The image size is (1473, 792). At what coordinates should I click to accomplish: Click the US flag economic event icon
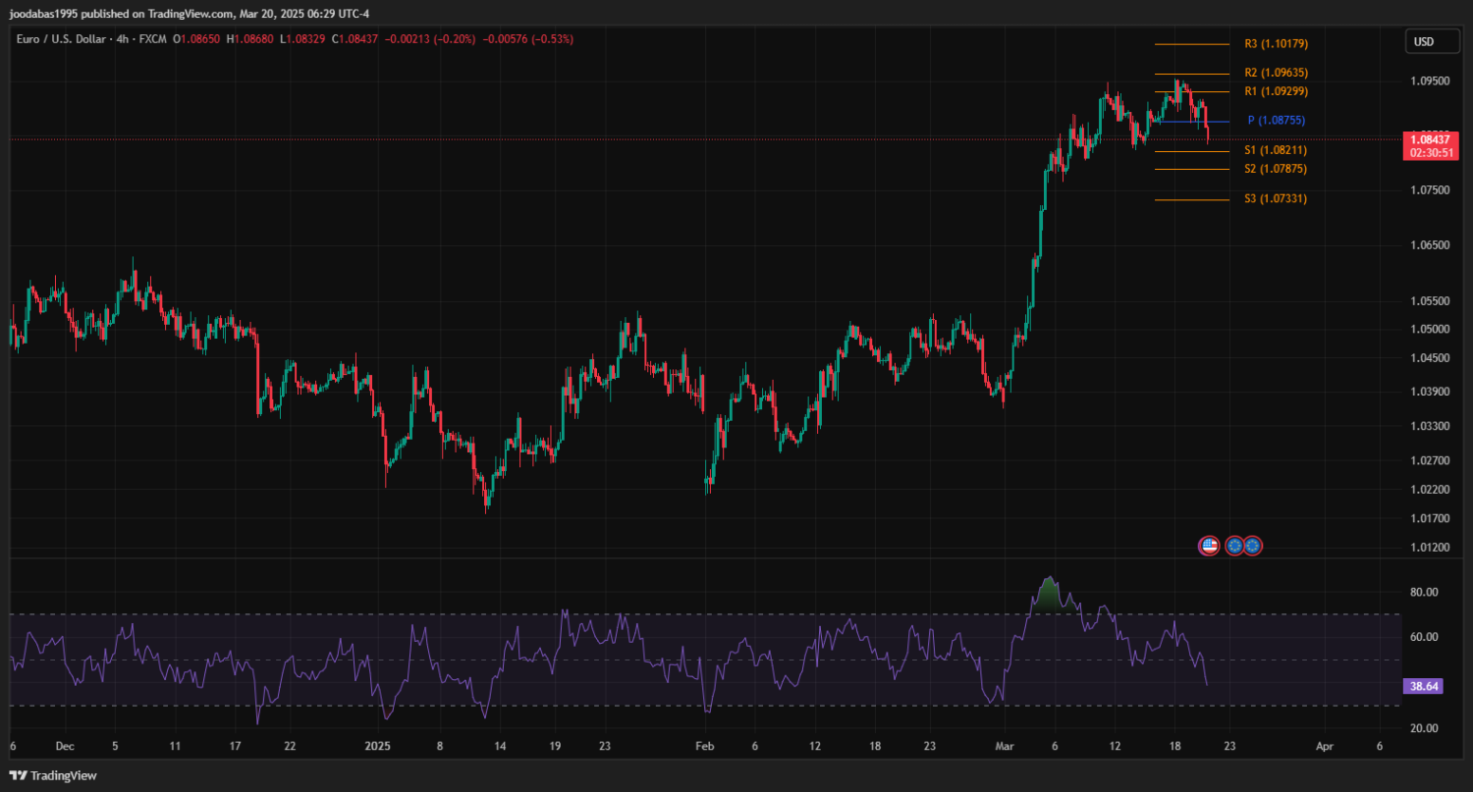(x=1209, y=546)
